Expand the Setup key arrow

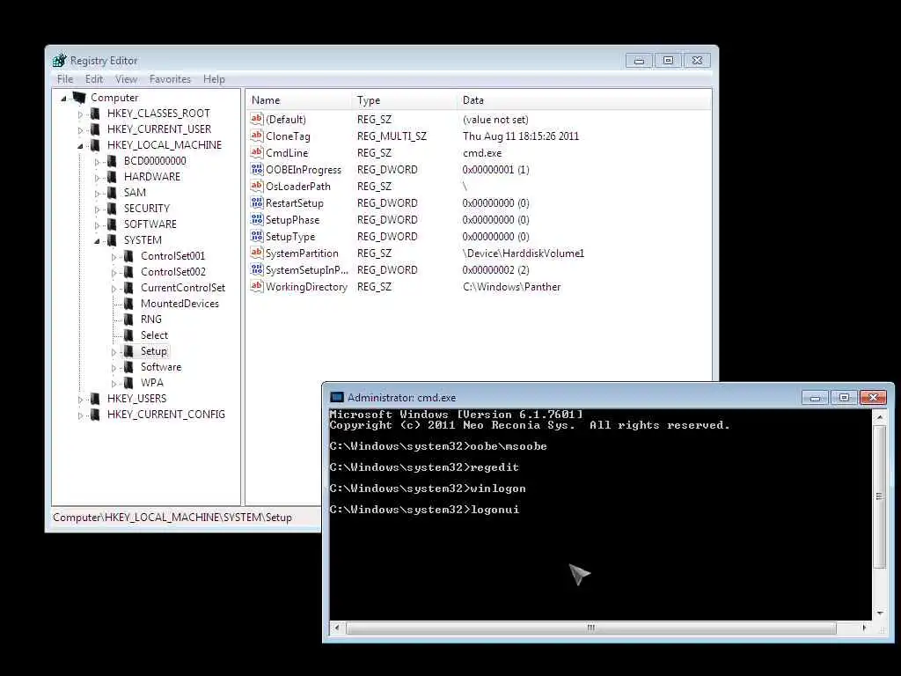pyautogui.click(x=114, y=352)
